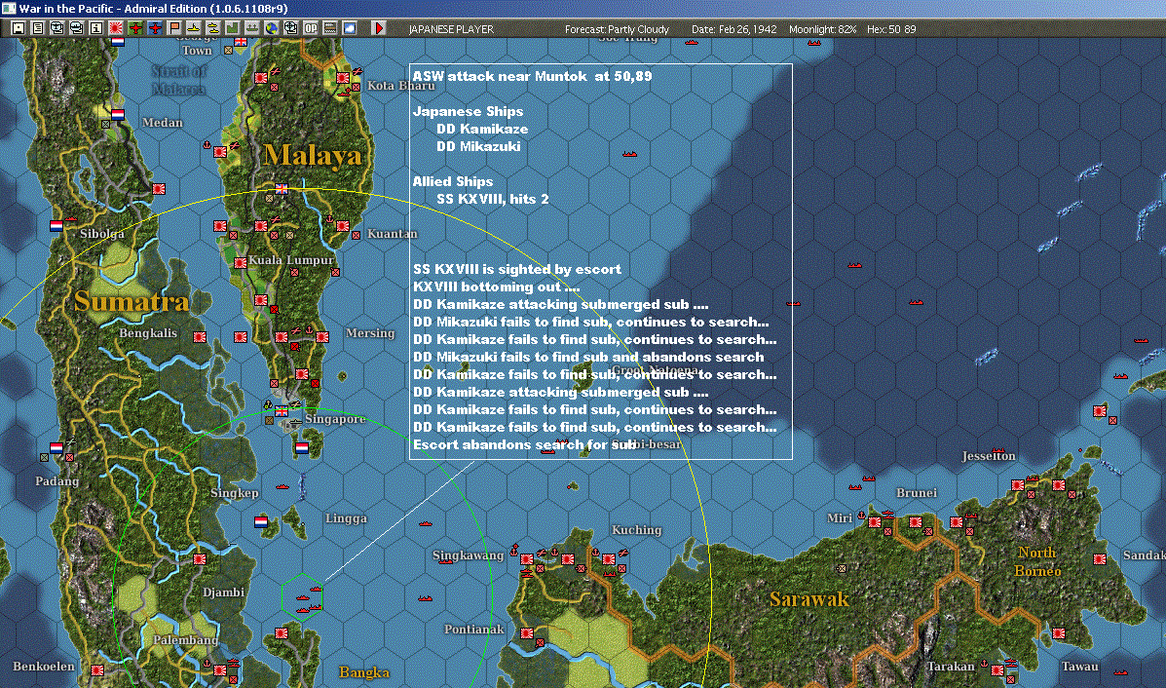Image resolution: width=1166 pixels, height=688 pixels.
Task: Click the OP toolbar button
Action: point(310,28)
